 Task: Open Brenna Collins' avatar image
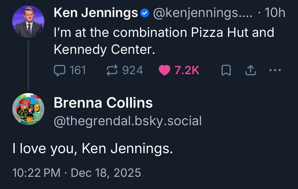pyautogui.click(x=28, y=109)
